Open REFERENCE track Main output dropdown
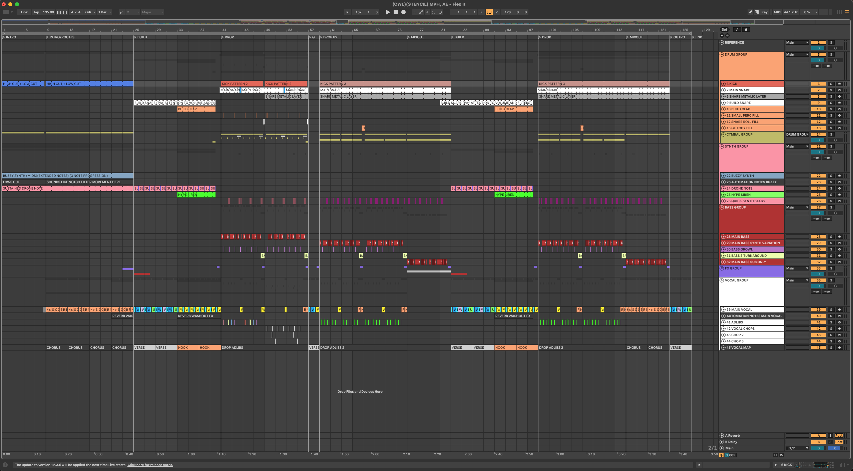The height and width of the screenshot is (471, 853). 797,43
